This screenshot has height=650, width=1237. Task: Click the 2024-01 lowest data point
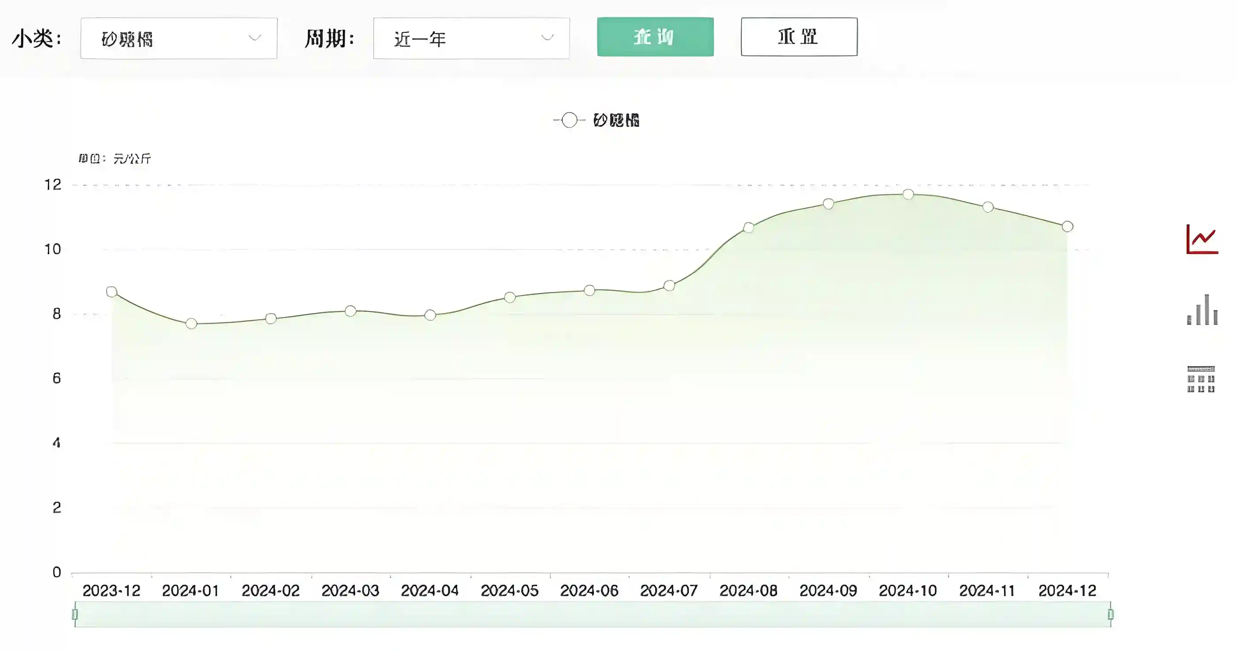[x=191, y=324]
